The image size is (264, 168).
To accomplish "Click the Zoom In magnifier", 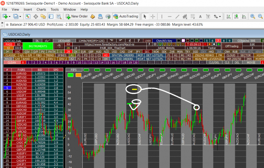I will click(253, 17).
